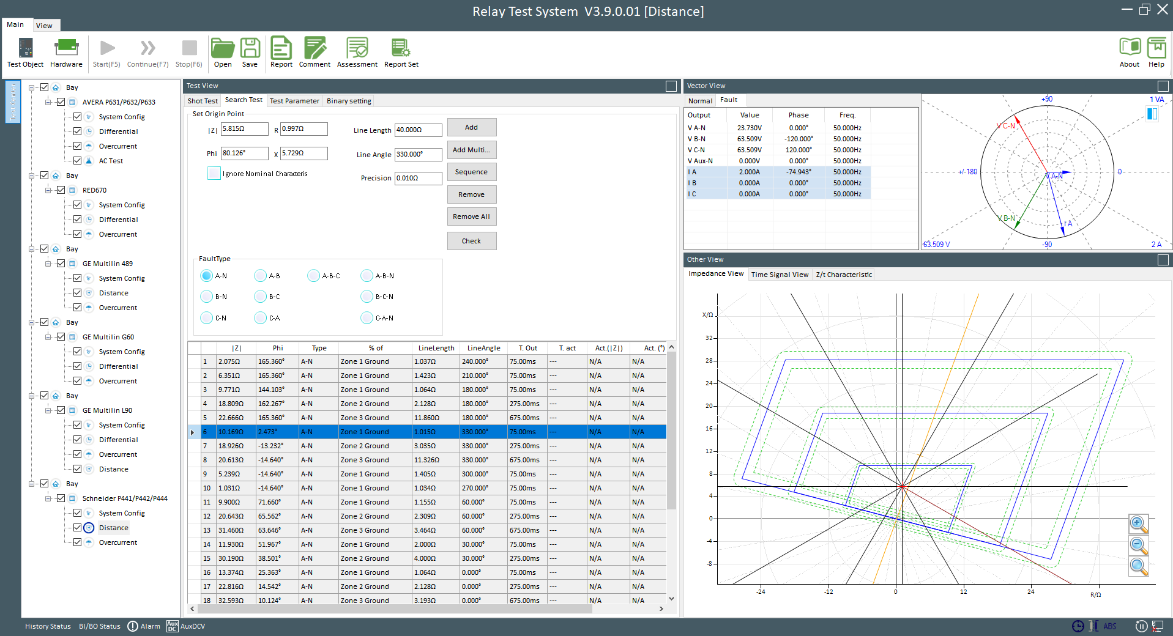Click the Assessment toolbar icon
This screenshot has height=636, width=1173.
click(357, 48)
